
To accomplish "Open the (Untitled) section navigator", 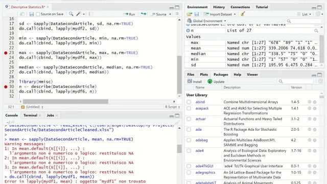I will [x=32, y=107].
